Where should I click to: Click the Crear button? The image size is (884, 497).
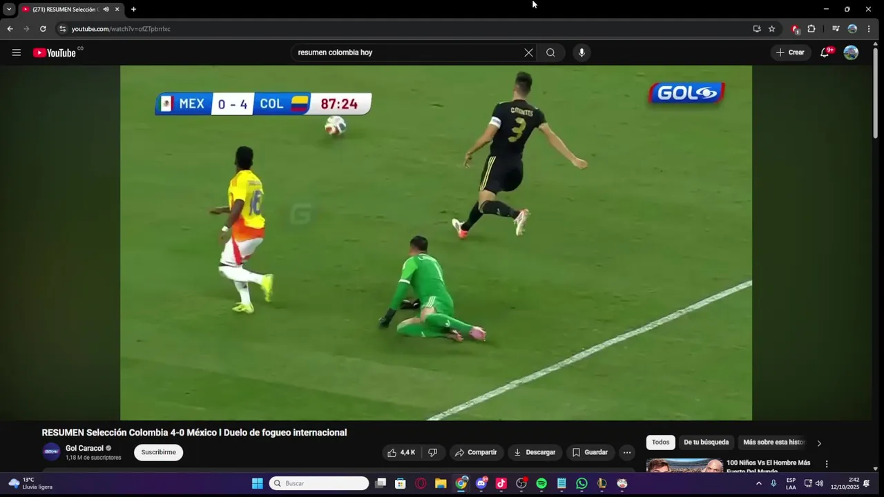point(790,52)
